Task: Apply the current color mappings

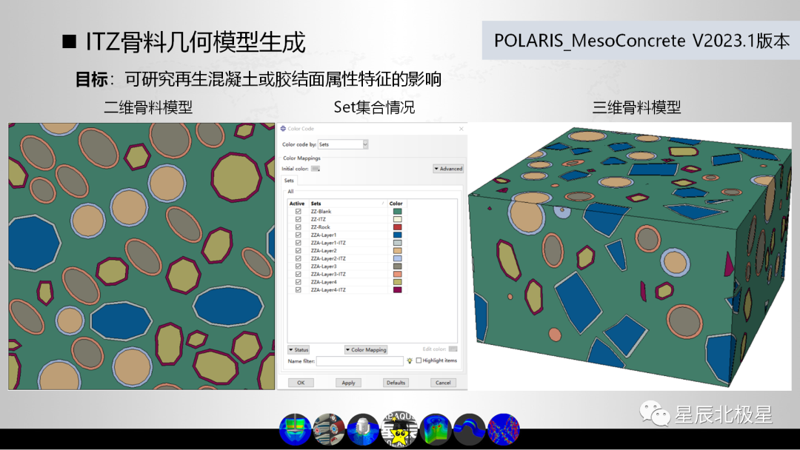Action: click(348, 383)
